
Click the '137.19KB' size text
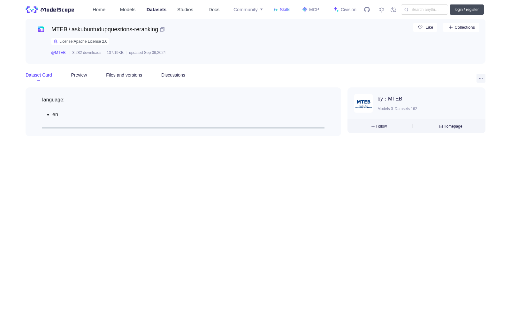115,53
